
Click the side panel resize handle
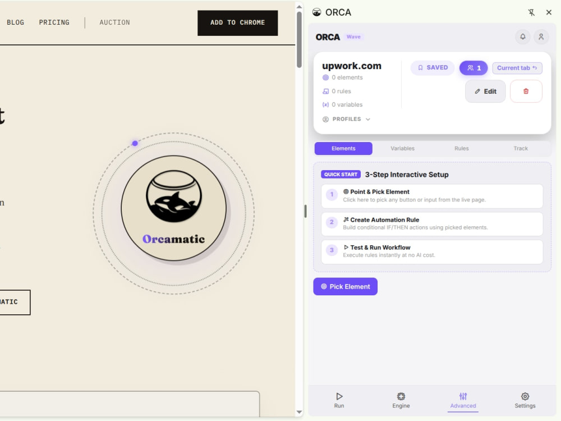coord(305,211)
